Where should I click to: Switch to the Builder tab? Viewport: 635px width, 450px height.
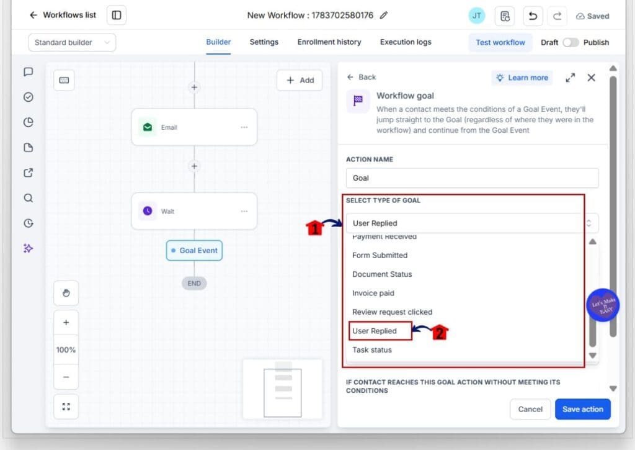point(218,42)
